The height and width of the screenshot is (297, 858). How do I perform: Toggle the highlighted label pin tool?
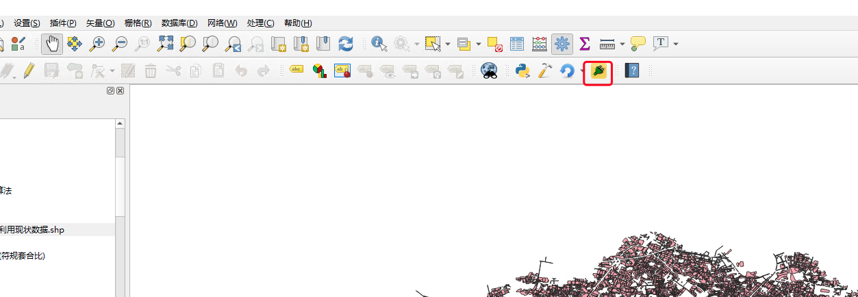tap(342, 70)
